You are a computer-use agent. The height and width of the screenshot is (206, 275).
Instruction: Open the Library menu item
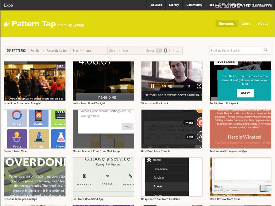174,5
